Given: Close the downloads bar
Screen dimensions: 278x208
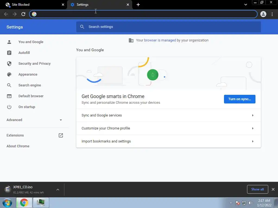Looking at the screenshot, I should coord(273,189).
